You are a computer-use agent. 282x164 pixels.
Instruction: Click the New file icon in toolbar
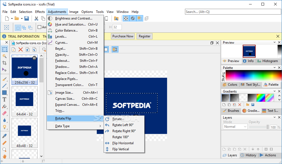tap(7, 18)
